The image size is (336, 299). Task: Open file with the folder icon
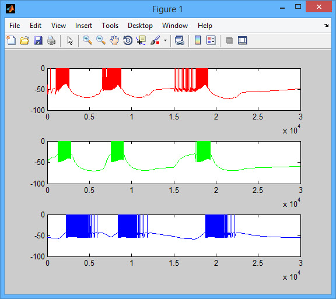24,40
